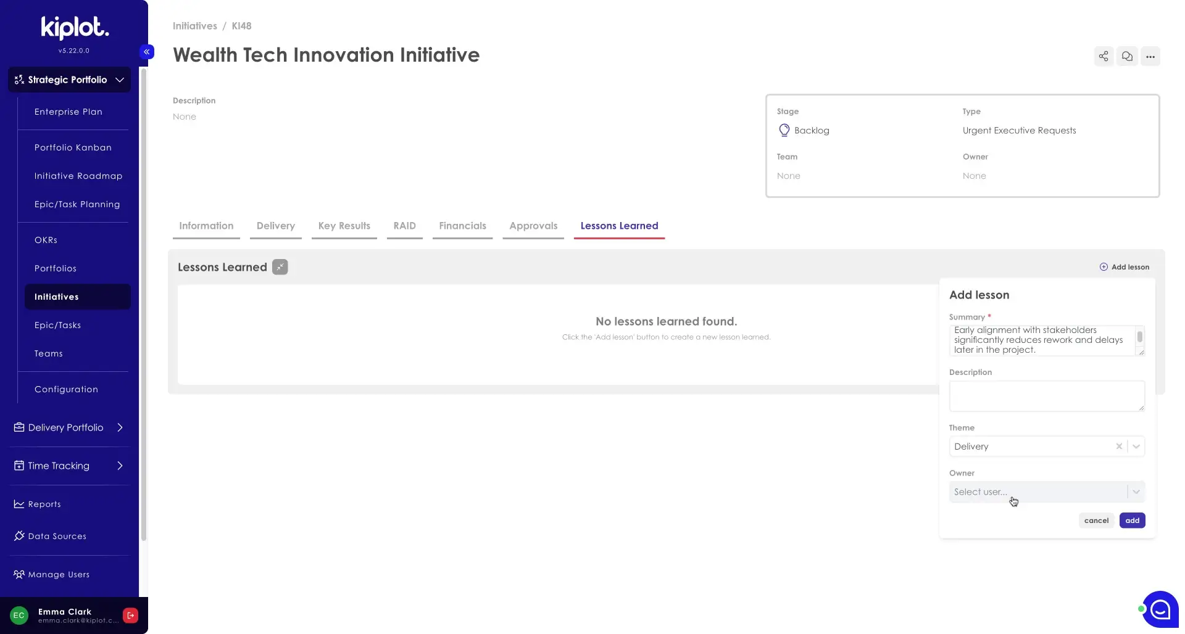Viewport: 1185px width, 634px height.
Task: Open the more options ellipsis menu
Action: pos(1151,56)
